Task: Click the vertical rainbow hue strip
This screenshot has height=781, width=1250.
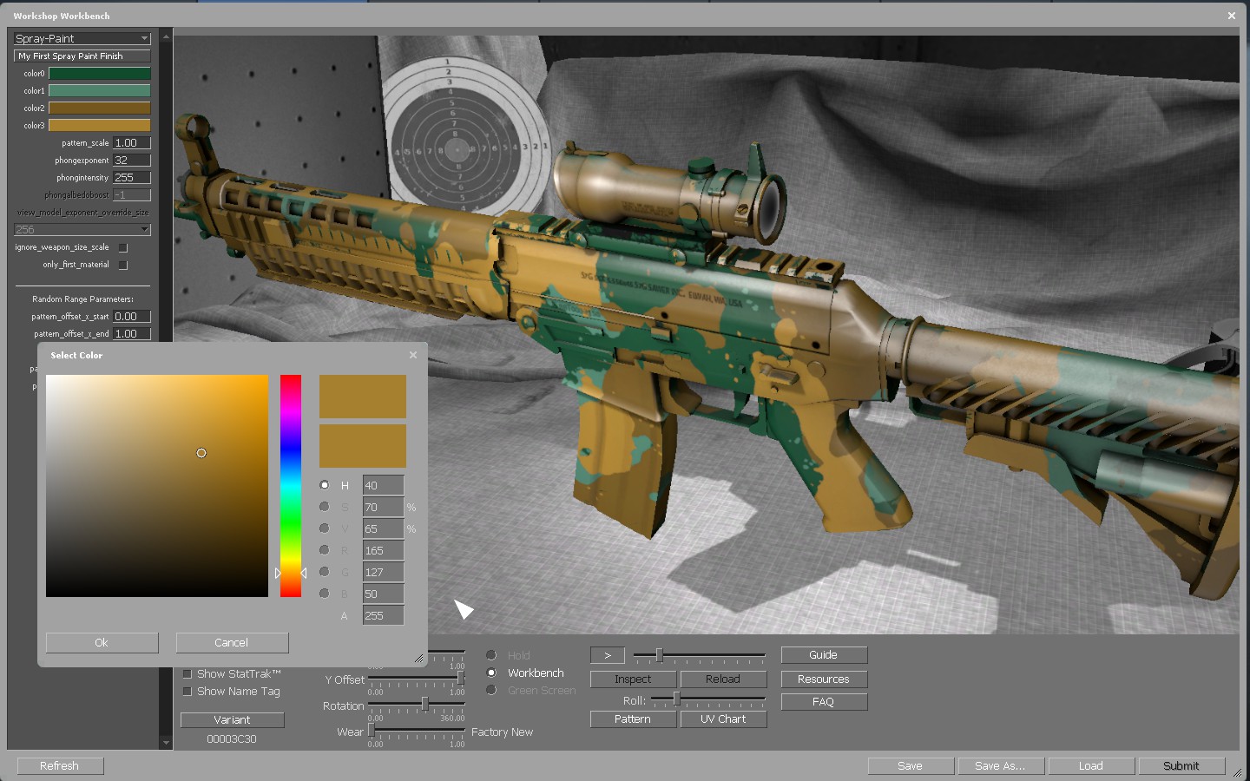Action: tap(291, 486)
